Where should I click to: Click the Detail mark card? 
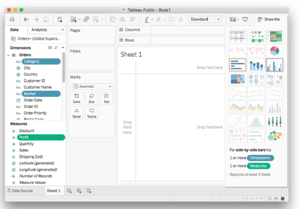tap(77, 113)
